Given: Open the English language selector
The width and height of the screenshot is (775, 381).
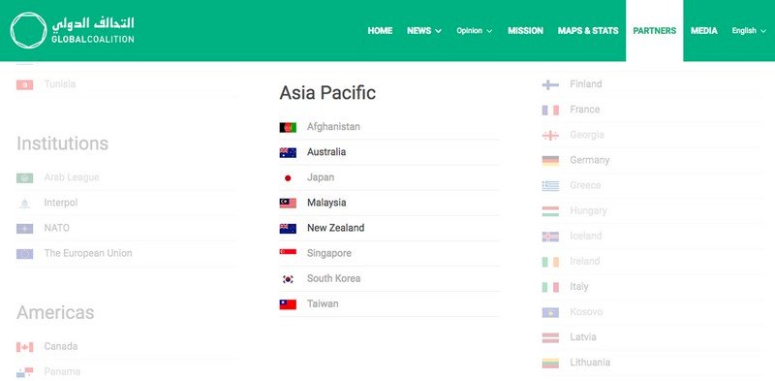Looking at the screenshot, I should tap(749, 31).
